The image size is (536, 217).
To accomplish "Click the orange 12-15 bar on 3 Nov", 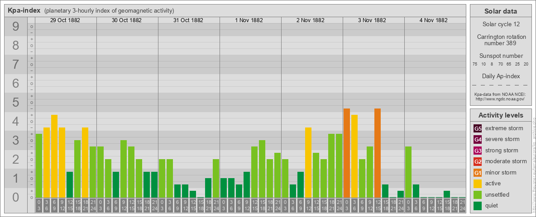I will pos(378,153).
